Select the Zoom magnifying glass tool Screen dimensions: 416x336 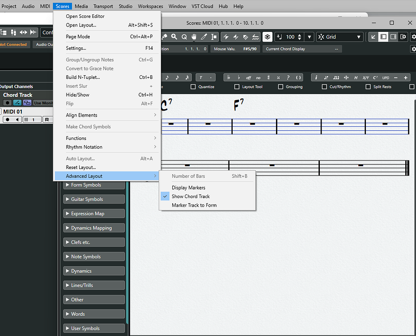(174, 37)
